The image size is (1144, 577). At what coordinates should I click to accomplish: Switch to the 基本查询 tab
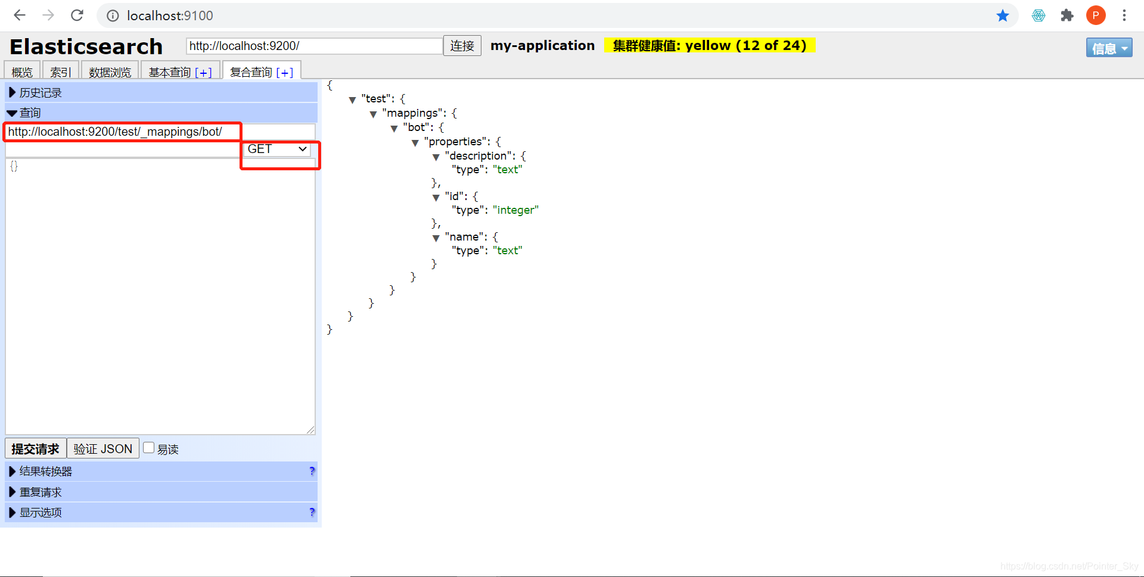coord(170,72)
